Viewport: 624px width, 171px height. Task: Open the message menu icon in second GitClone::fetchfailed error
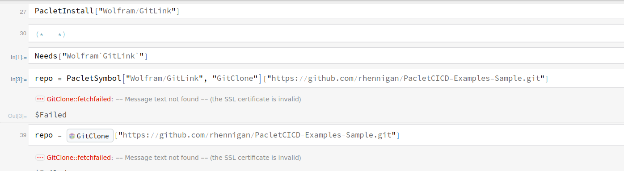40,158
